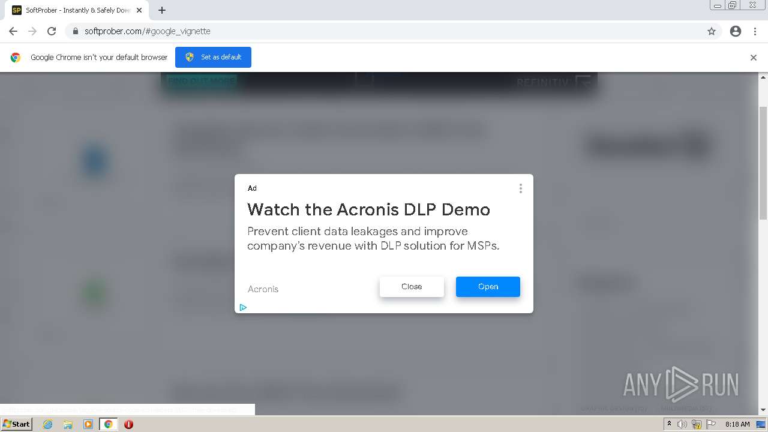Click the red security icon in taskbar

point(128,424)
